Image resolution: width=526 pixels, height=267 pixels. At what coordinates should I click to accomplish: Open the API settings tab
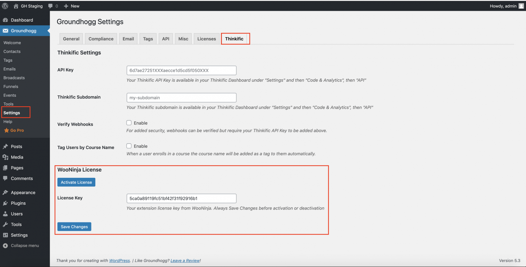pyautogui.click(x=166, y=39)
